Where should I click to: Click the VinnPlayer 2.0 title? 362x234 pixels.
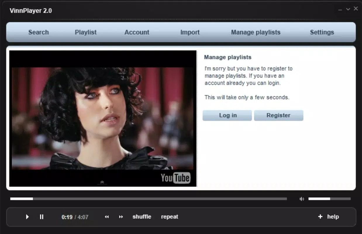pyautogui.click(x=31, y=11)
